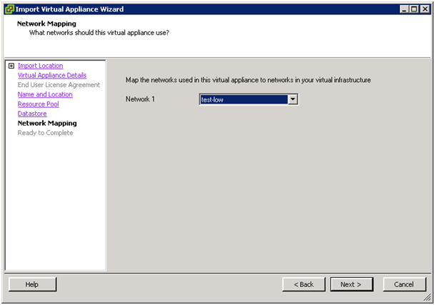435x305 pixels.
Task: Go back with the Back button
Action: (304, 284)
